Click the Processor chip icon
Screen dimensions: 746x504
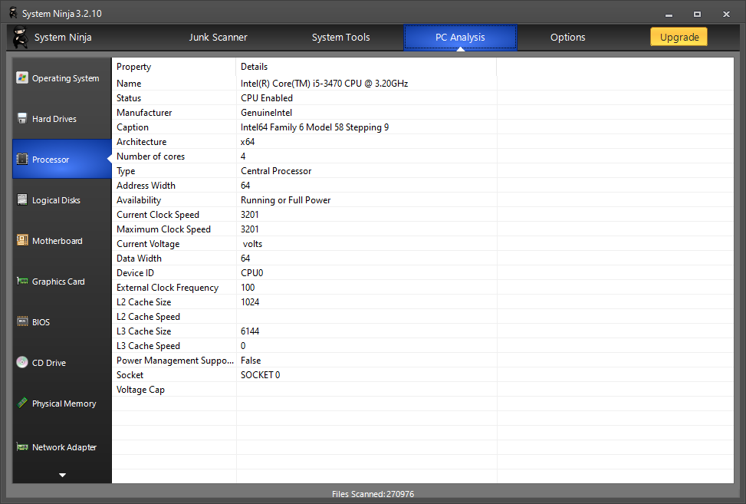pyautogui.click(x=22, y=159)
